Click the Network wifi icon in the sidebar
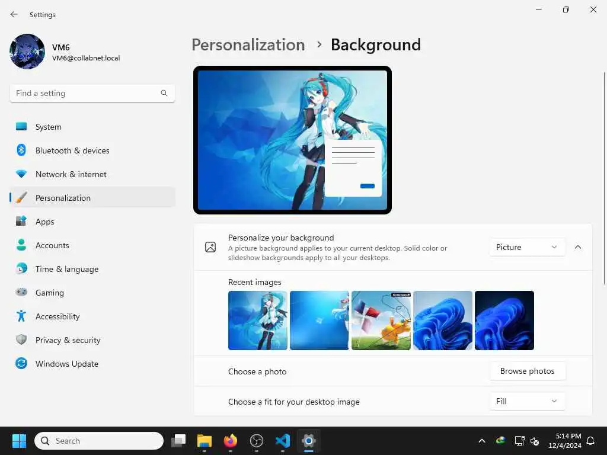 [x=21, y=174]
